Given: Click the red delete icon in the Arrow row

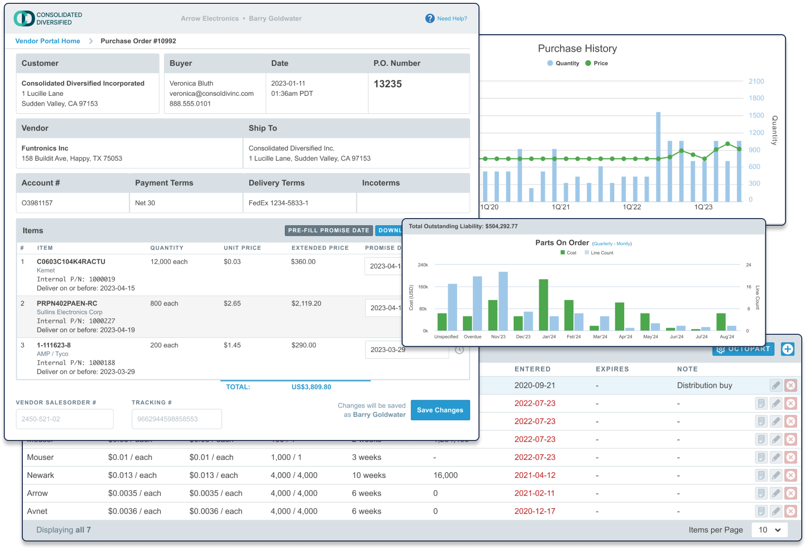Looking at the screenshot, I should tap(791, 494).
